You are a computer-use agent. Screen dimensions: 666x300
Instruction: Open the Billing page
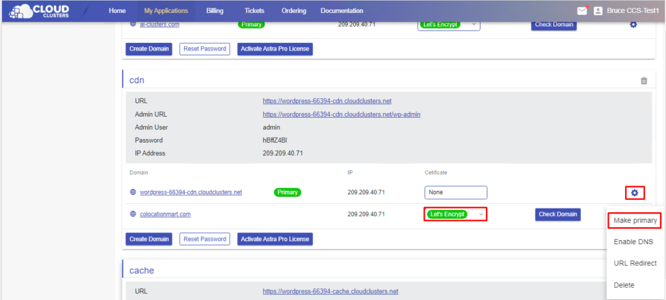click(x=215, y=10)
